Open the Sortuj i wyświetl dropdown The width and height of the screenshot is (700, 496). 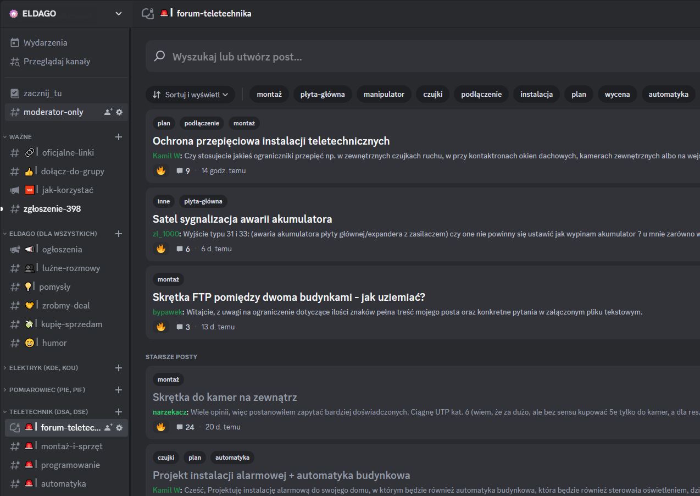click(x=190, y=94)
